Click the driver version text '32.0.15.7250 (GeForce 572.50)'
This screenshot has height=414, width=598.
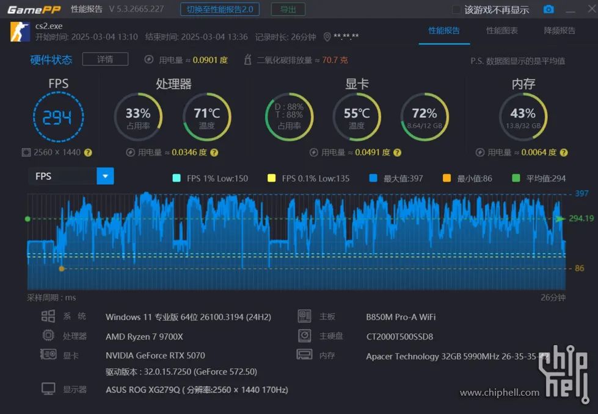click(x=200, y=371)
